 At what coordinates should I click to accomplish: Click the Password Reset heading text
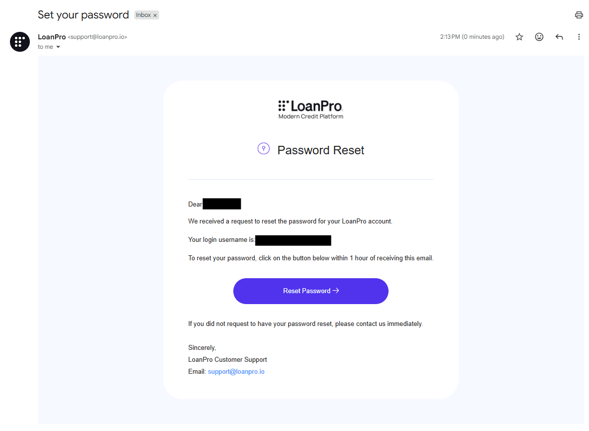[321, 150]
